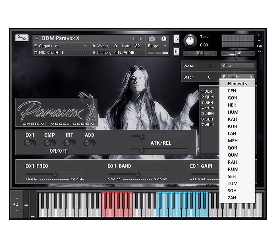This screenshot has width=276, height=247.
Task: Click the Clear button
Action: (238, 66)
